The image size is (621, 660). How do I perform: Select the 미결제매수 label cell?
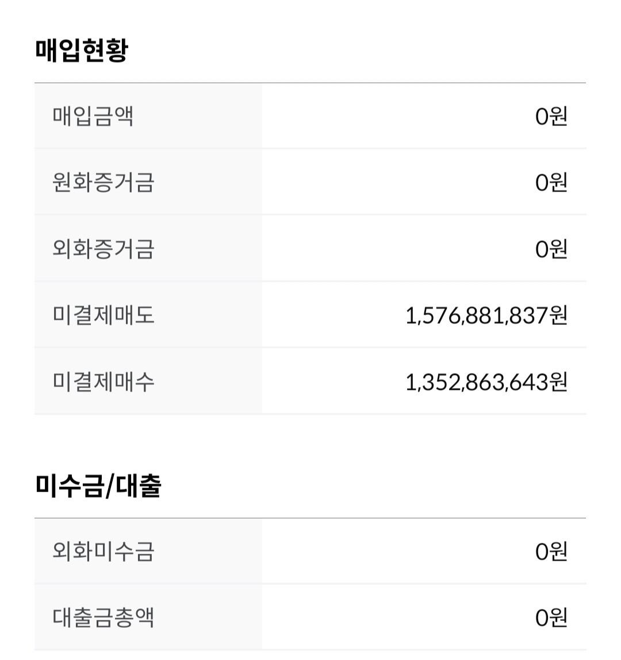[103, 381]
